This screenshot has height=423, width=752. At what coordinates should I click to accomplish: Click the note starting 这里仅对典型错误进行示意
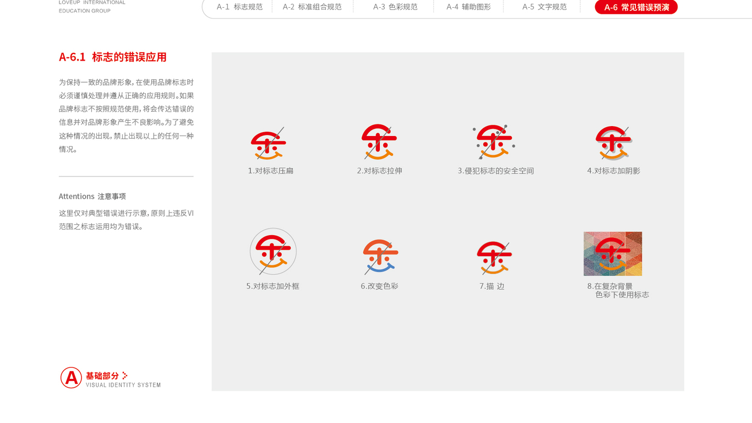pos(126,220)
